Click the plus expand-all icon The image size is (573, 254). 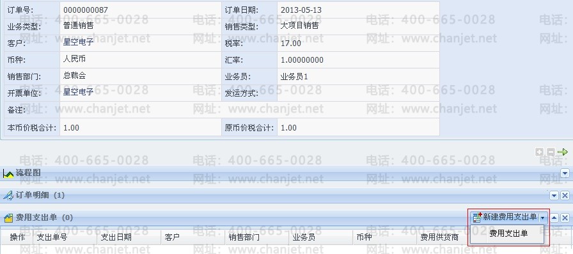(x=539, y=152)
